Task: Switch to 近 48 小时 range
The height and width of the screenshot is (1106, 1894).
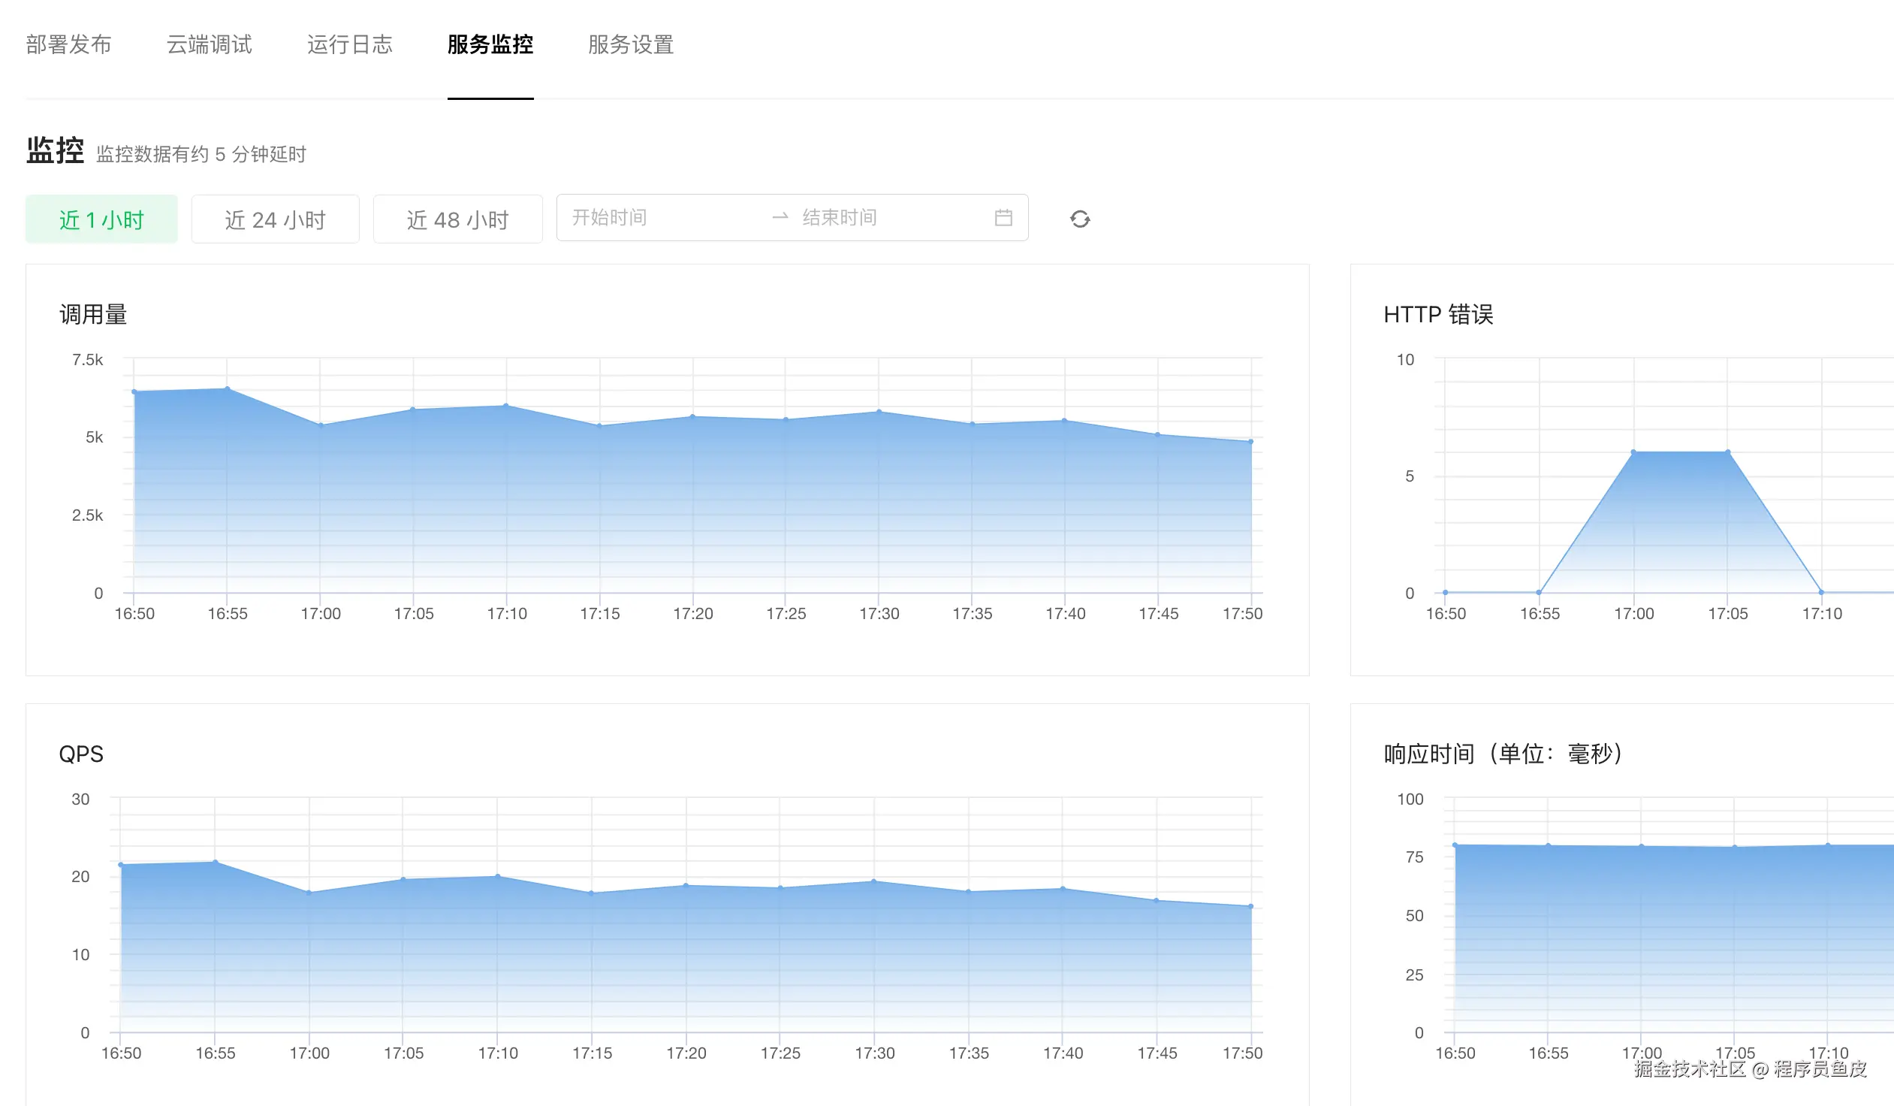Action: point(457,219)
